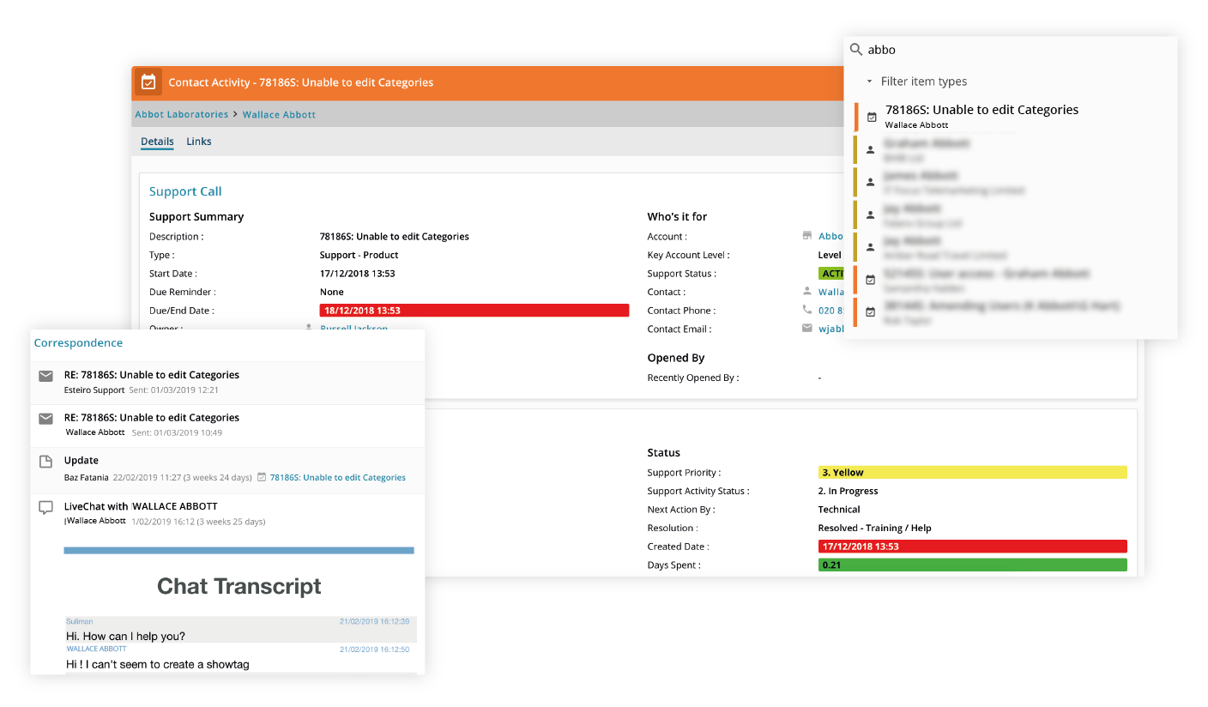The width and height of the screenshot is (1208, 707).
Task: Click the magnifier icon beside the 'abbo' search
Action: [856, 50]
